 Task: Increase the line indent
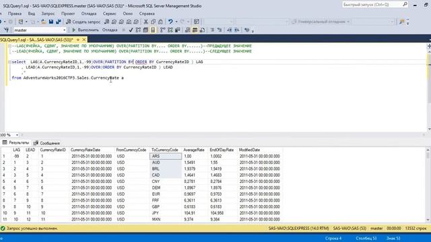click(236, 30)
